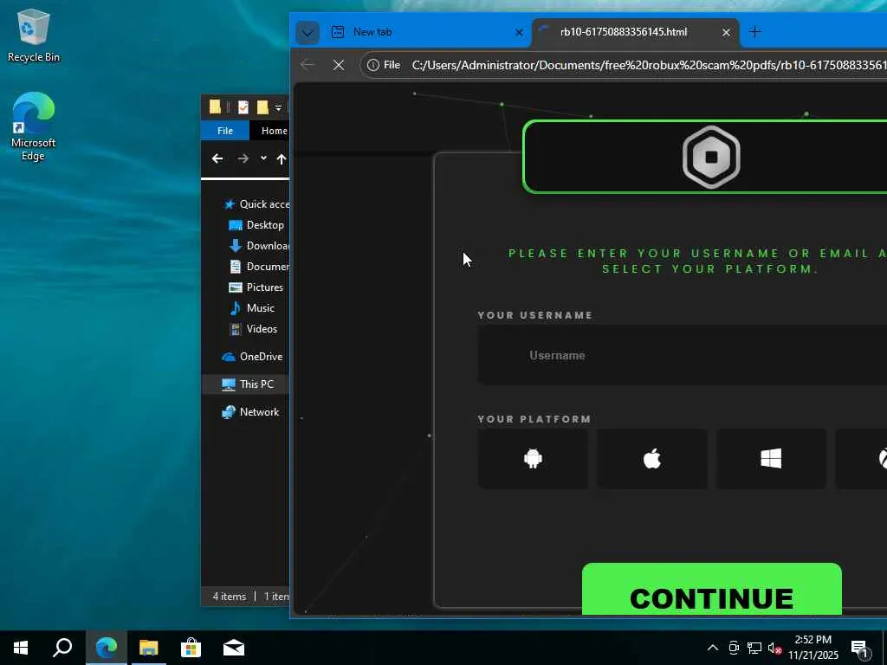This screenshot has width=887, height=665.
Task: Stop loading the page in Edge
Action: [339, 65]
